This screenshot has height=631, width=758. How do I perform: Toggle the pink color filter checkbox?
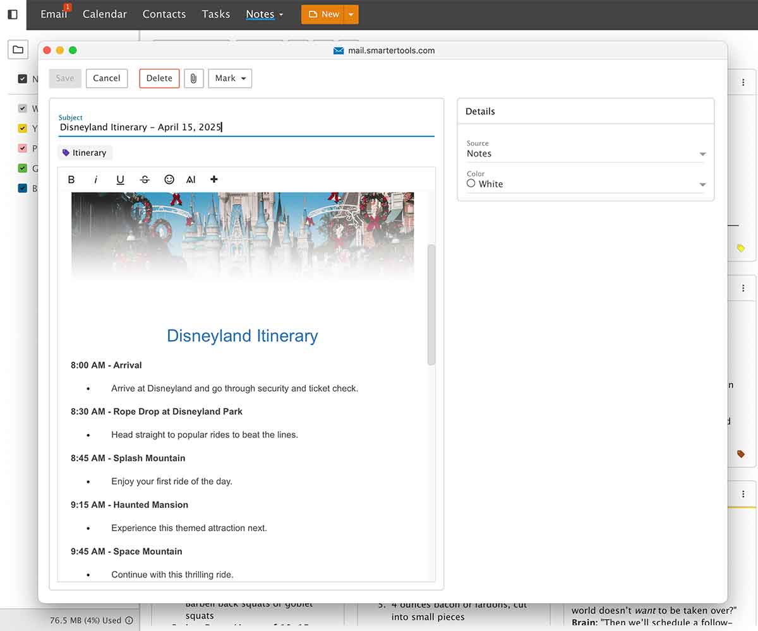pyautogui.click(x=23, y=148)
